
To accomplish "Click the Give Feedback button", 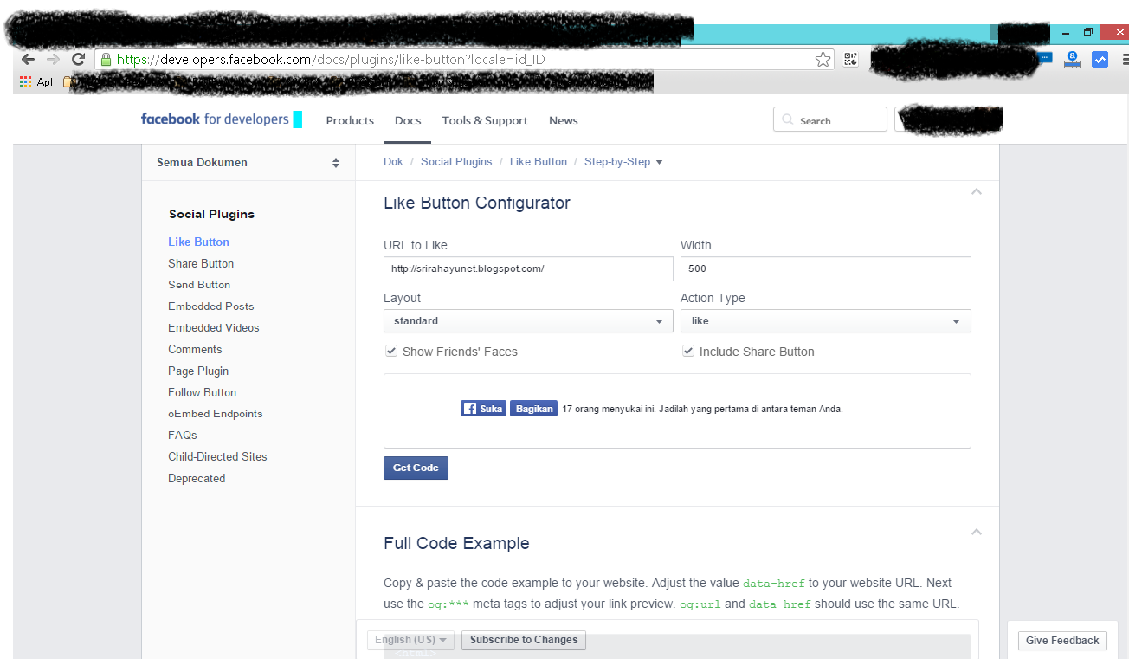I will tap(1062, 641).
